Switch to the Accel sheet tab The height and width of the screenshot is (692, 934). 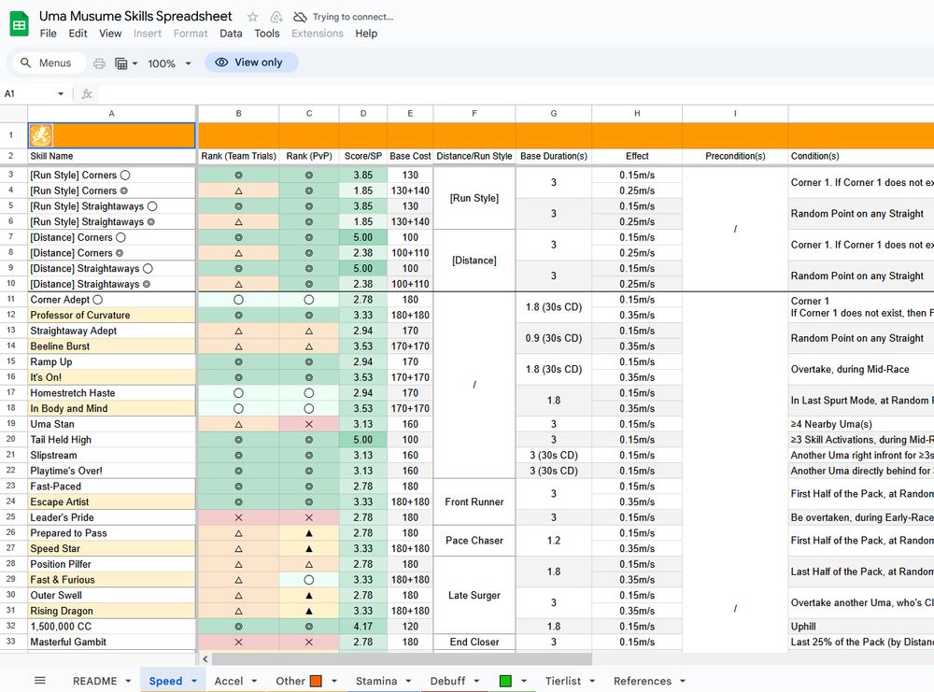[x=229, y=681]
